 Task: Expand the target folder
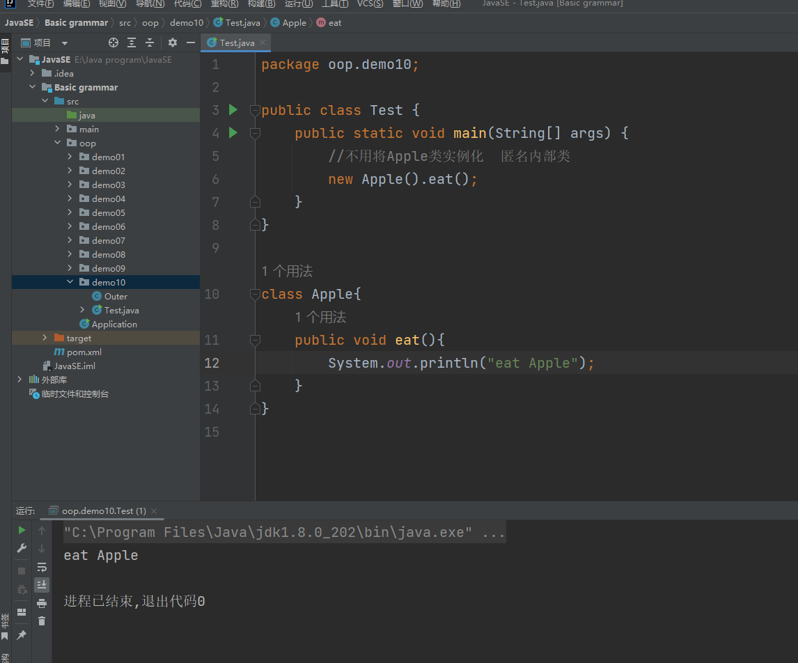coord(45,338)
